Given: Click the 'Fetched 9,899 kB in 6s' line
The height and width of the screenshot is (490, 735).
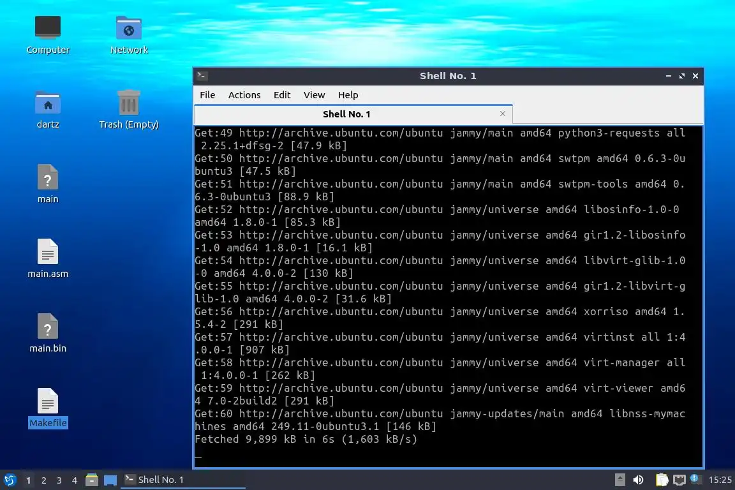Looking at the screenshot, I should coord(306,440).
